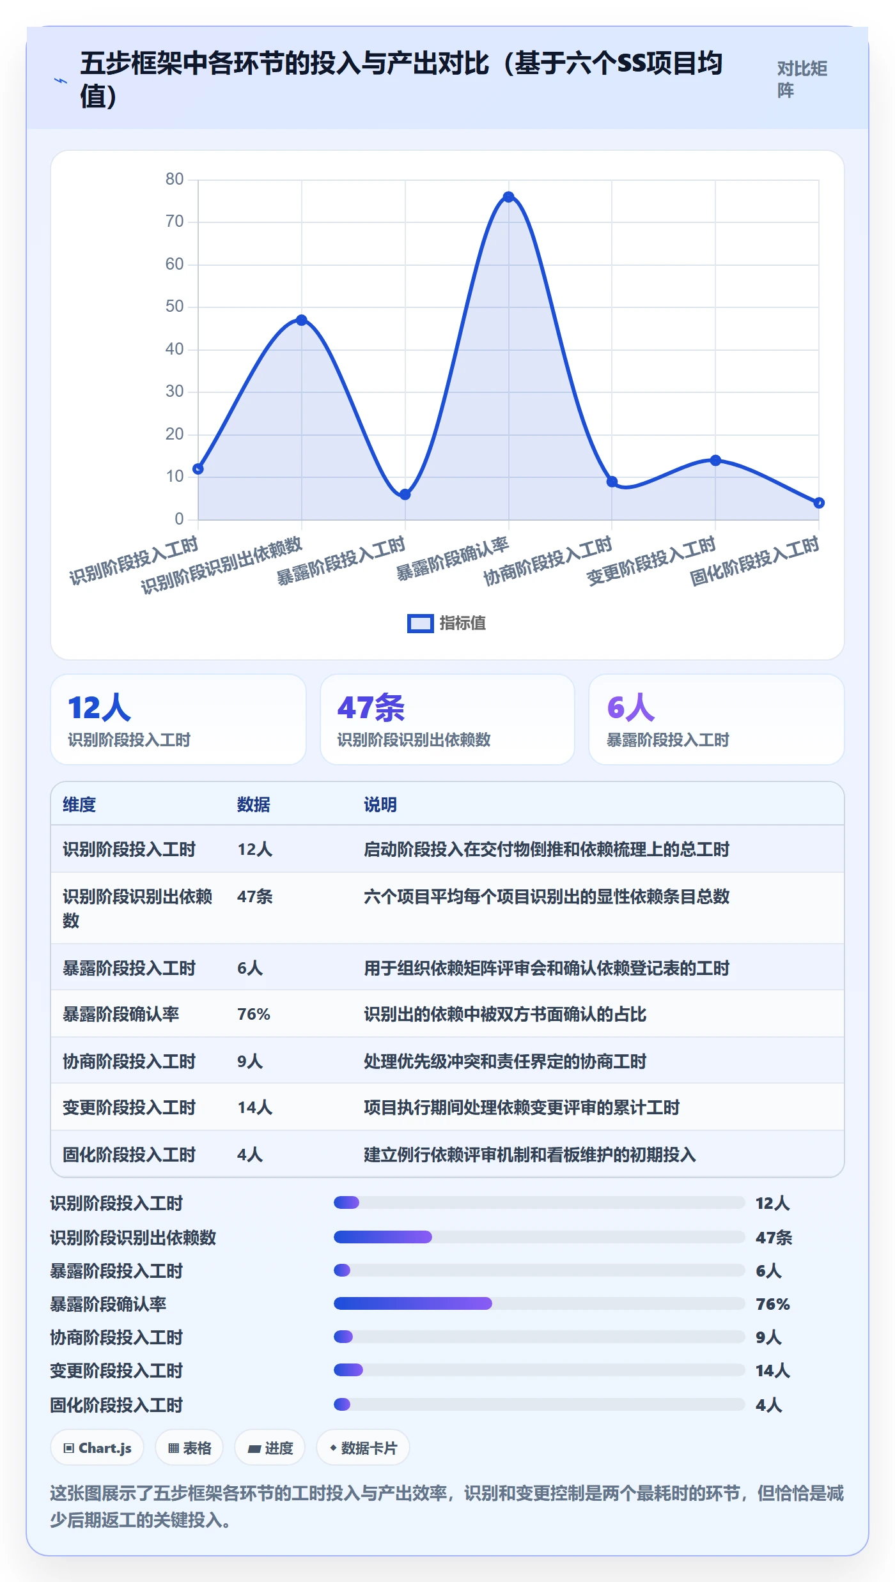895x1582 pixels.
Task: Click the summary paragraph starting 这张图展示了
Action: [x=447, y=1506]
